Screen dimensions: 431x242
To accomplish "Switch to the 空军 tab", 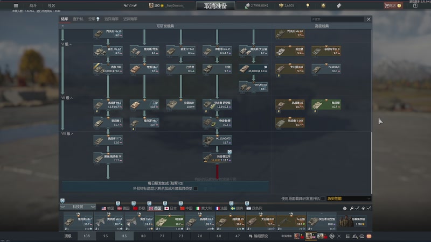I will pyautogui.click(x=93, y=19).
